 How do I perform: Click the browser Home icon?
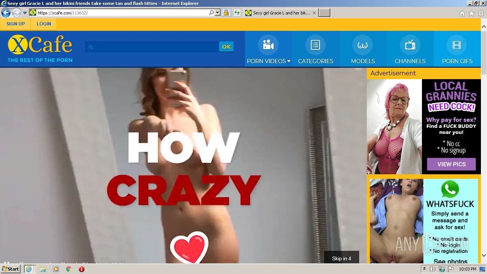pos(462,13)
